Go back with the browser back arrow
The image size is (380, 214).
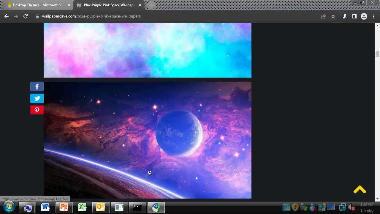[x=7, y=16]
